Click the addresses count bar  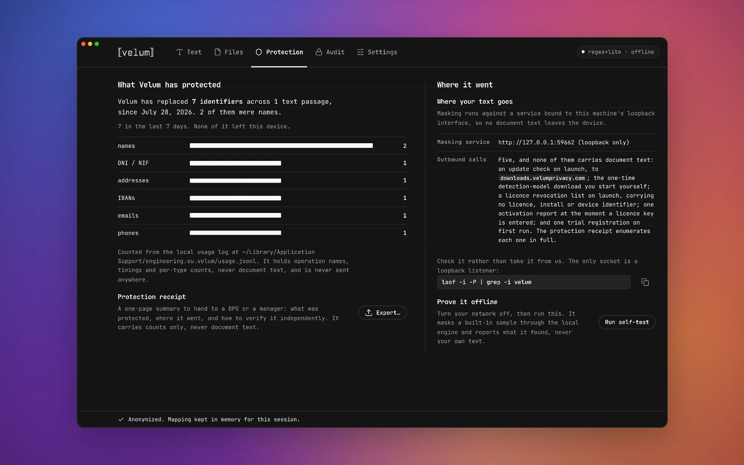235,180
